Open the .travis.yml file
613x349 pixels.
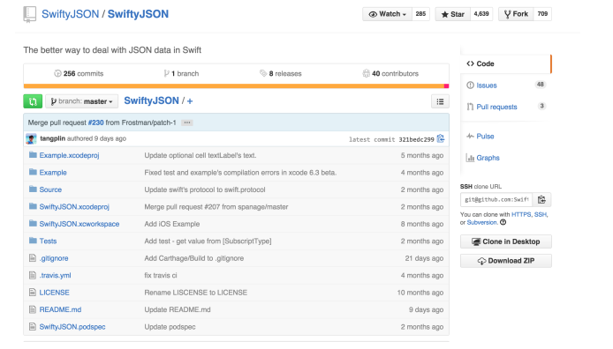coord(55,275)
